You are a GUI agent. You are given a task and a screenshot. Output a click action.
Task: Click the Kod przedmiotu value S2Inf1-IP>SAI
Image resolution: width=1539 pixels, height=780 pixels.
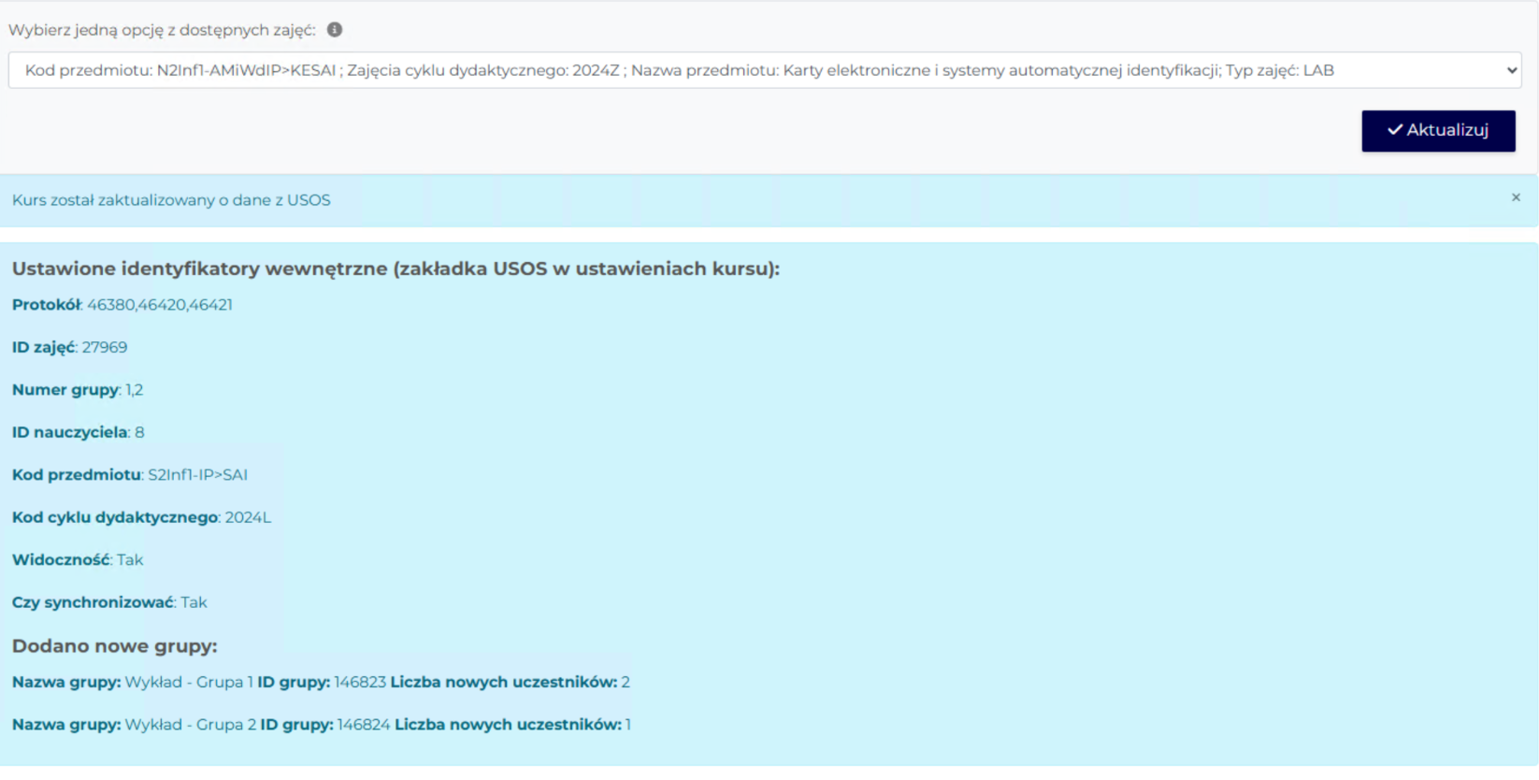click(x=197, y=475)
